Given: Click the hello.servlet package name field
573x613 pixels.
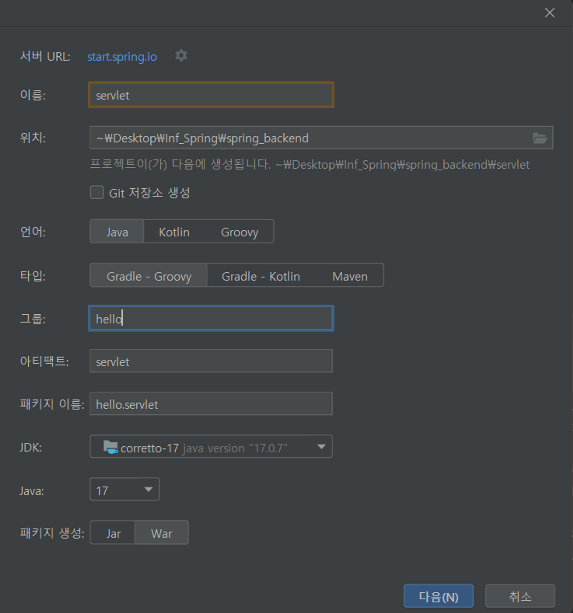Looking at the screenshot, I should tap(211, 404).
